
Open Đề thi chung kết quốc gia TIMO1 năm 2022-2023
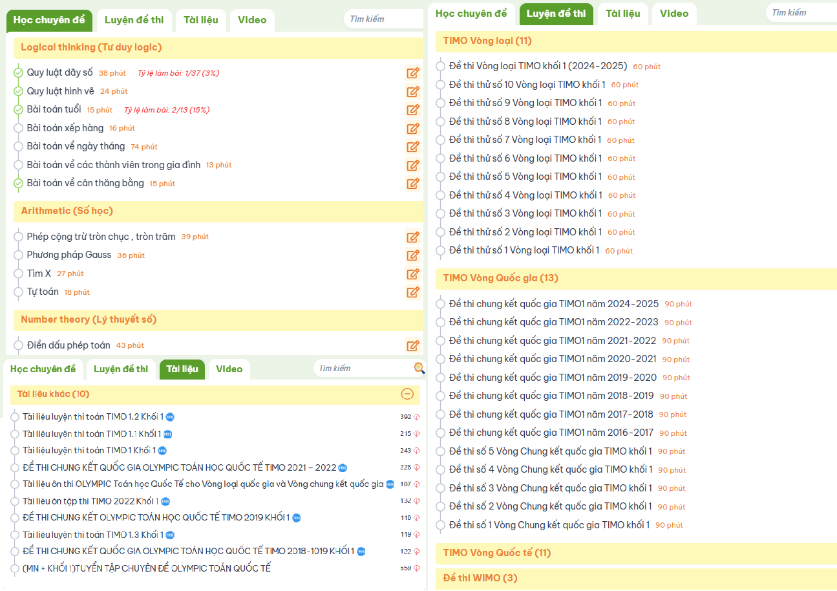point(554,322)
